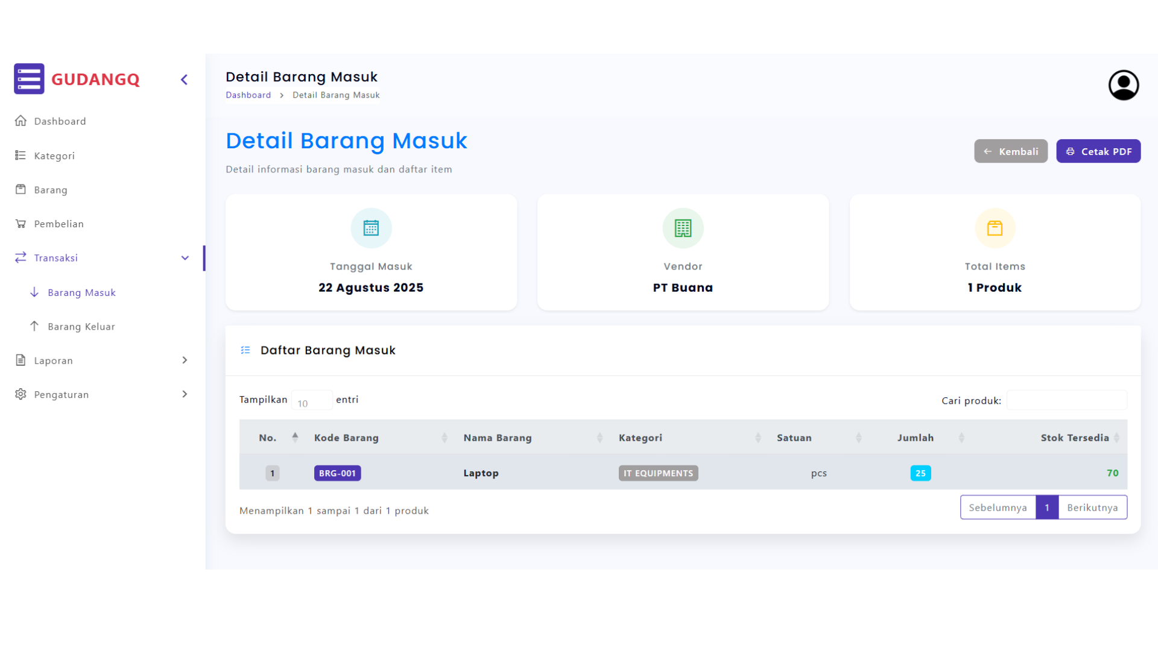The width and height of the screenshot is (1158, 651).
Task: Collapse the Transaksi submenu chevron
Action: click(x=185, y=258)
